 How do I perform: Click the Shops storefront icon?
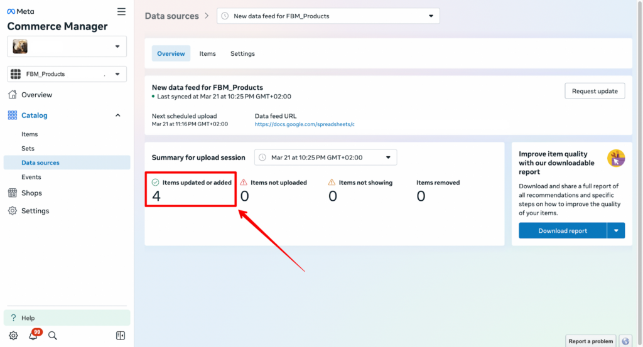click(x=13, y=193)
